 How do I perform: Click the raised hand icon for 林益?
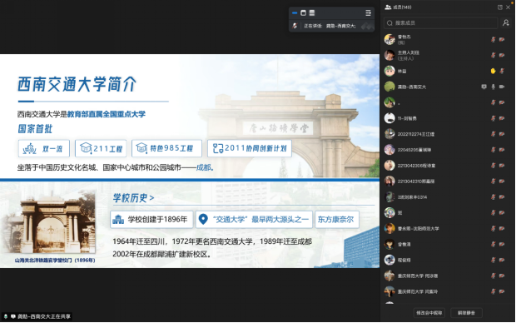[x=493, y=71]
